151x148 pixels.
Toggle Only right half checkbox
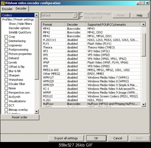[82, 18]
